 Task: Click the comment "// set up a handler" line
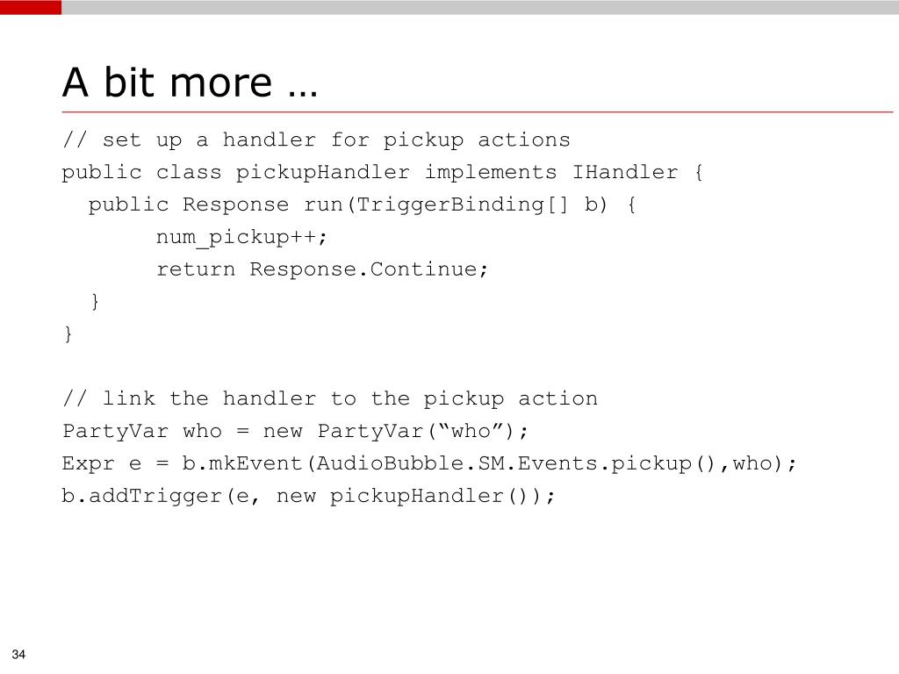(316, 140)
